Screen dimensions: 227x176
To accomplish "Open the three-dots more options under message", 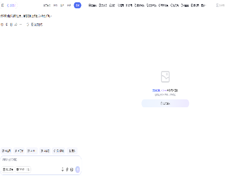I will [21, 25].
